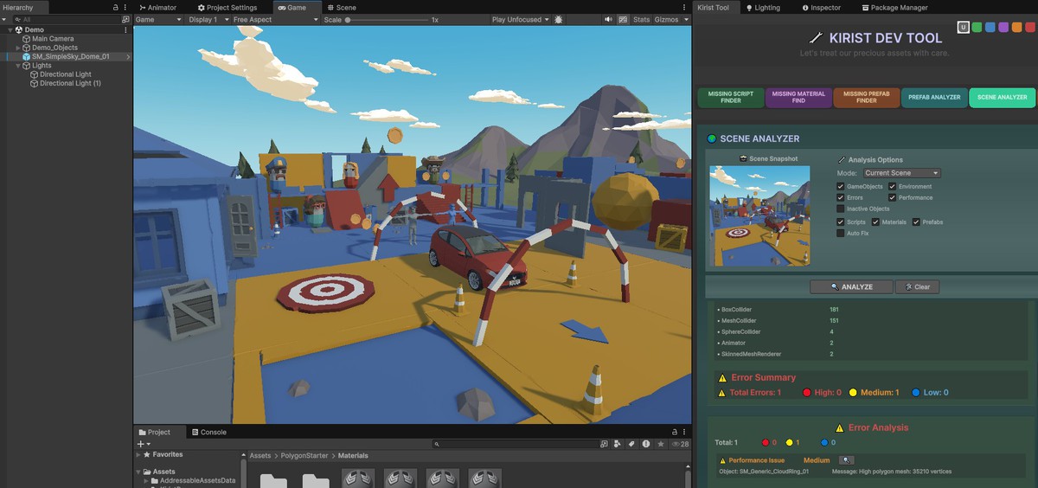Click the wrench icon beside KIRIST DEV TOOL
Screen dimensions: 1038x488
coord(816,37)
